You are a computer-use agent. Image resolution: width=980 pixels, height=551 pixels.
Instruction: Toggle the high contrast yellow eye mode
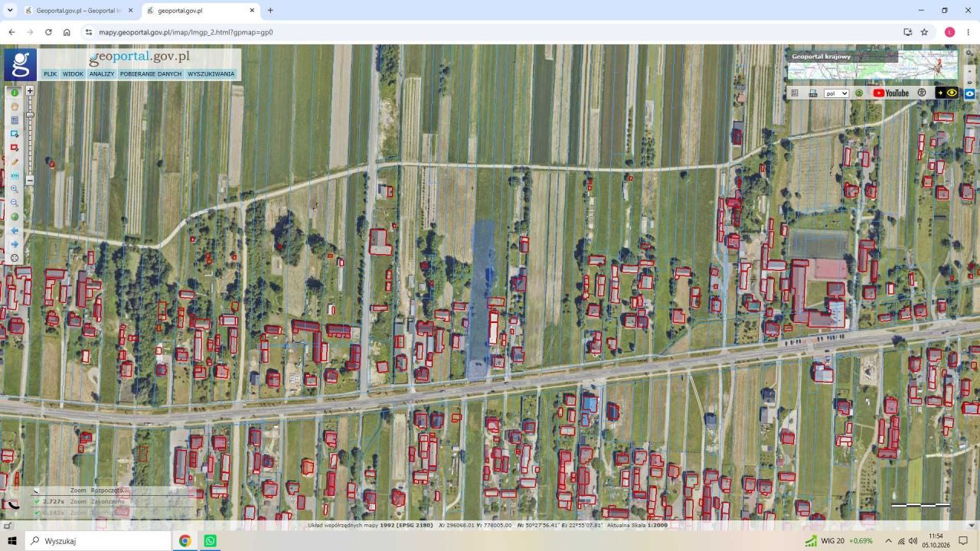tap(947, 93)
